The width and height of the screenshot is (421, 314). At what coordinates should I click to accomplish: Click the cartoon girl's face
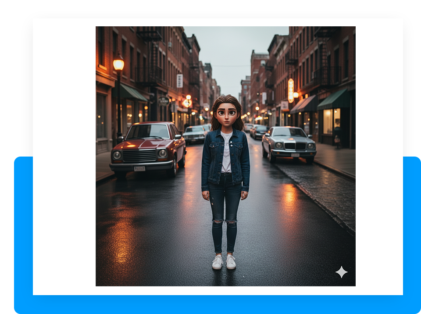[226, 114]
